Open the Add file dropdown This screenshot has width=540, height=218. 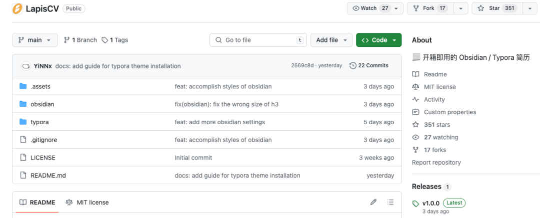click(x=330, y=40)
